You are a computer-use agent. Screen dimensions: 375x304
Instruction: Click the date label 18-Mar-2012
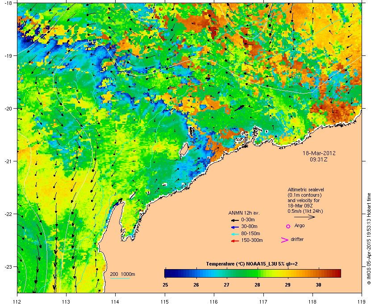[319, 153]
